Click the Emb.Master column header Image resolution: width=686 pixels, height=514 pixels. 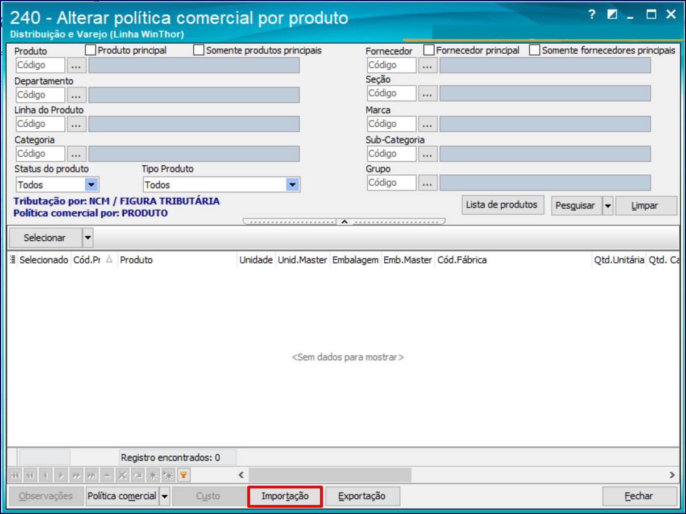tap(408, 260)
